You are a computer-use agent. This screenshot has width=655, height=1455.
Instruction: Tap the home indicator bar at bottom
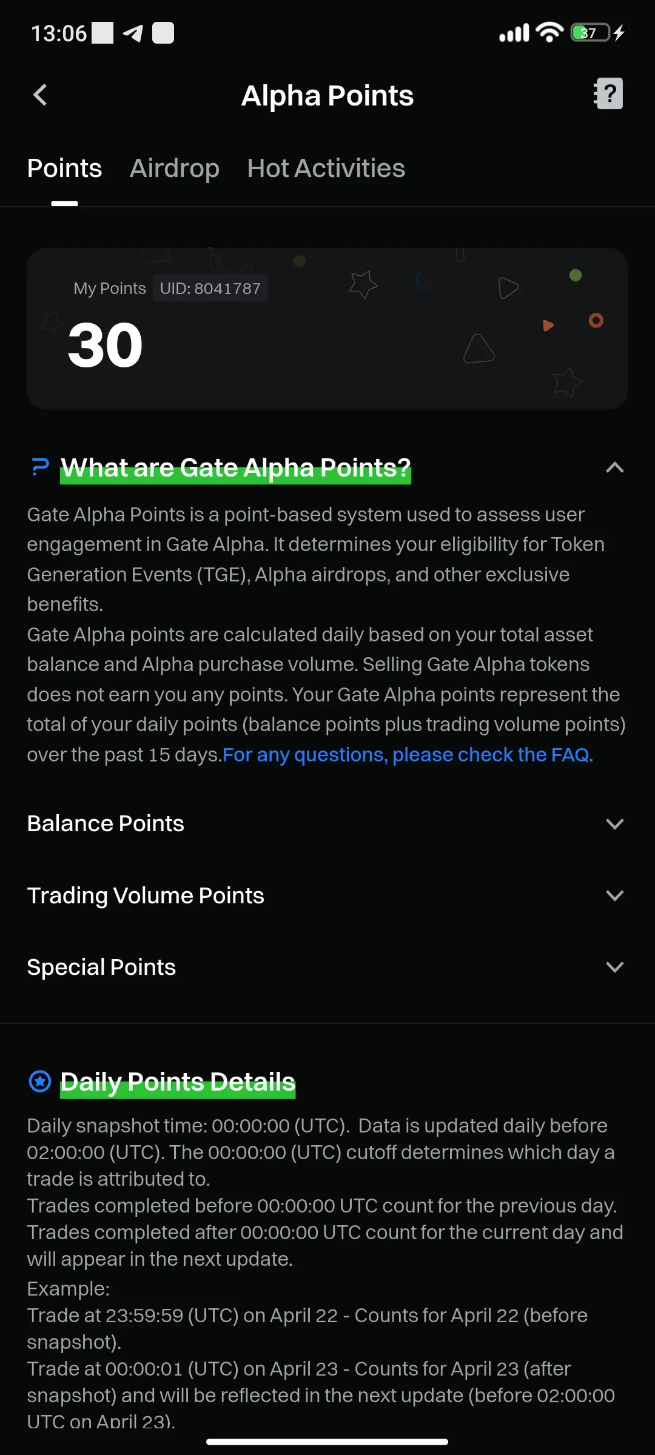coord(327,1441)
